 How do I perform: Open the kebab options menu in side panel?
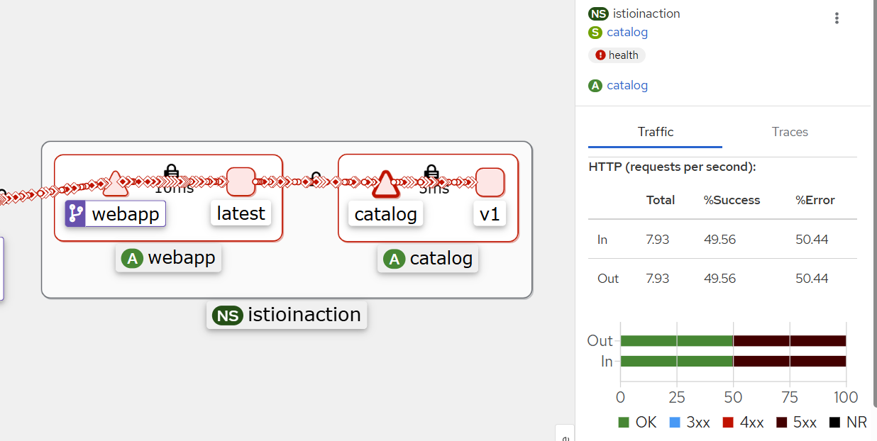837,18
